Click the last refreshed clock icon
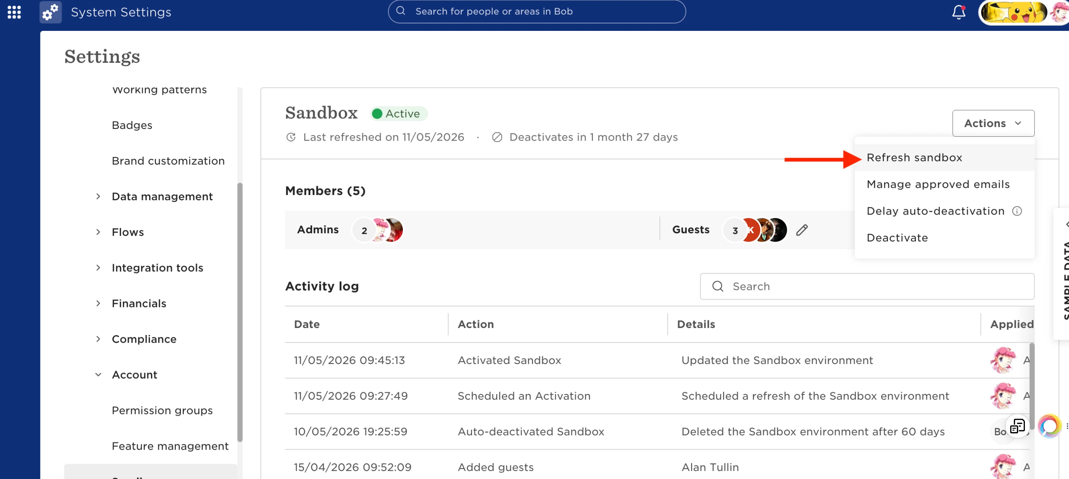The height and width of the screenshot is (479, 1069). [291, 137]
